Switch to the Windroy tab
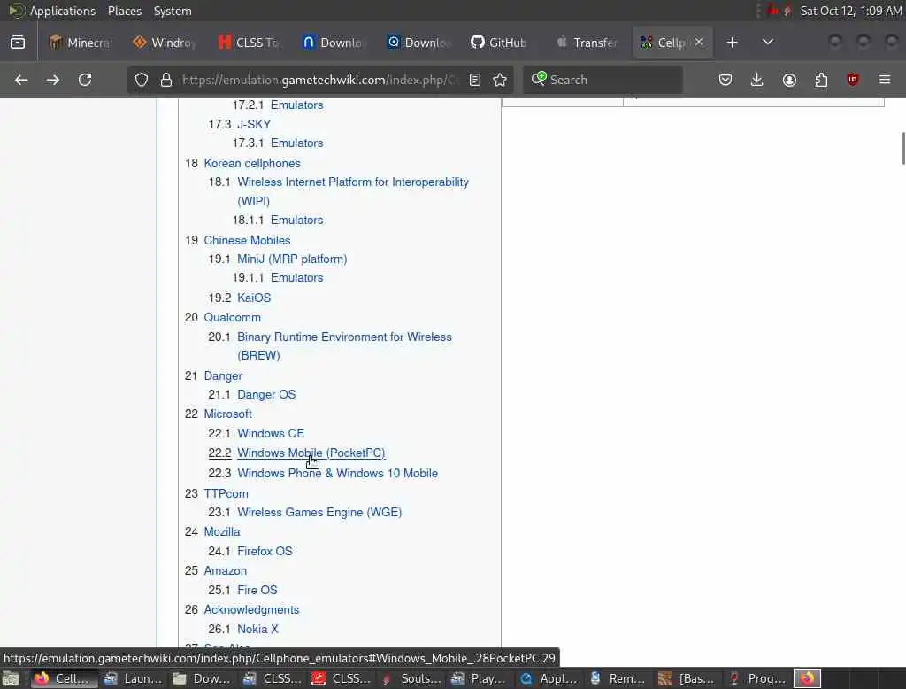906x689 pixels. 165,43
